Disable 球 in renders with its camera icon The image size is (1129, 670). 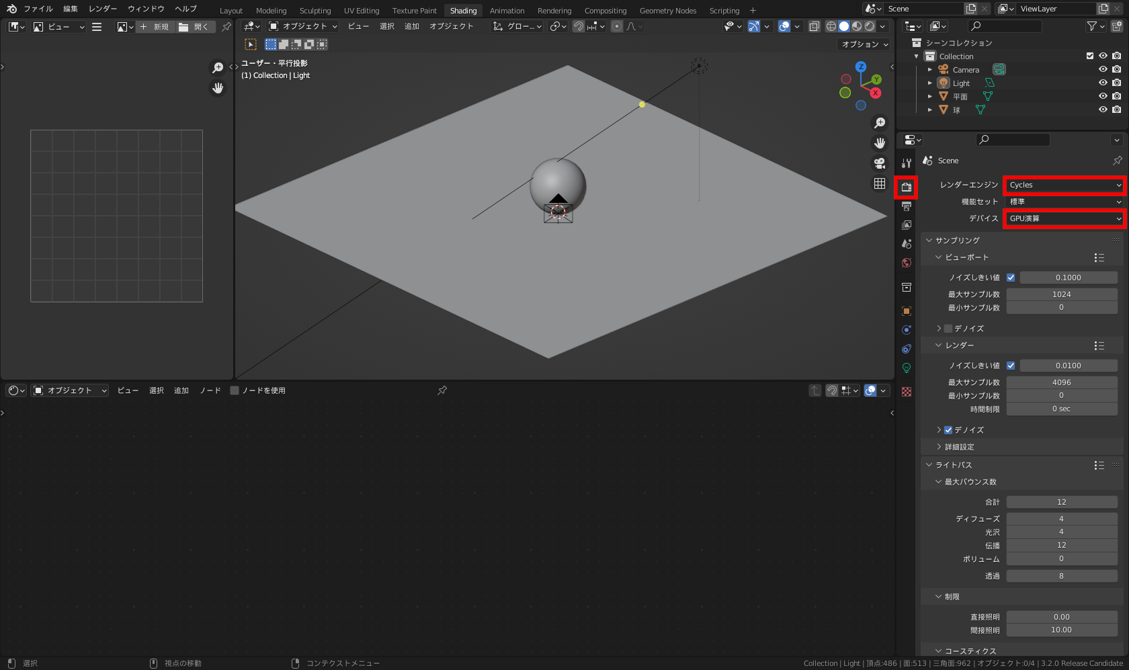point(1116,110)
